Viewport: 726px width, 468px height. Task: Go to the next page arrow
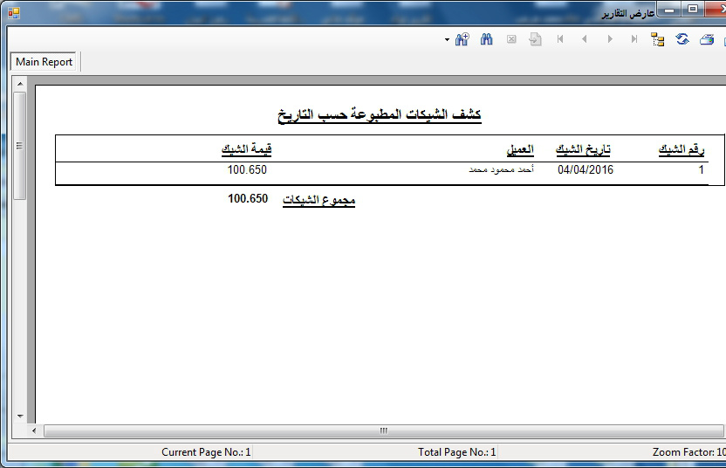pos(610,39)
